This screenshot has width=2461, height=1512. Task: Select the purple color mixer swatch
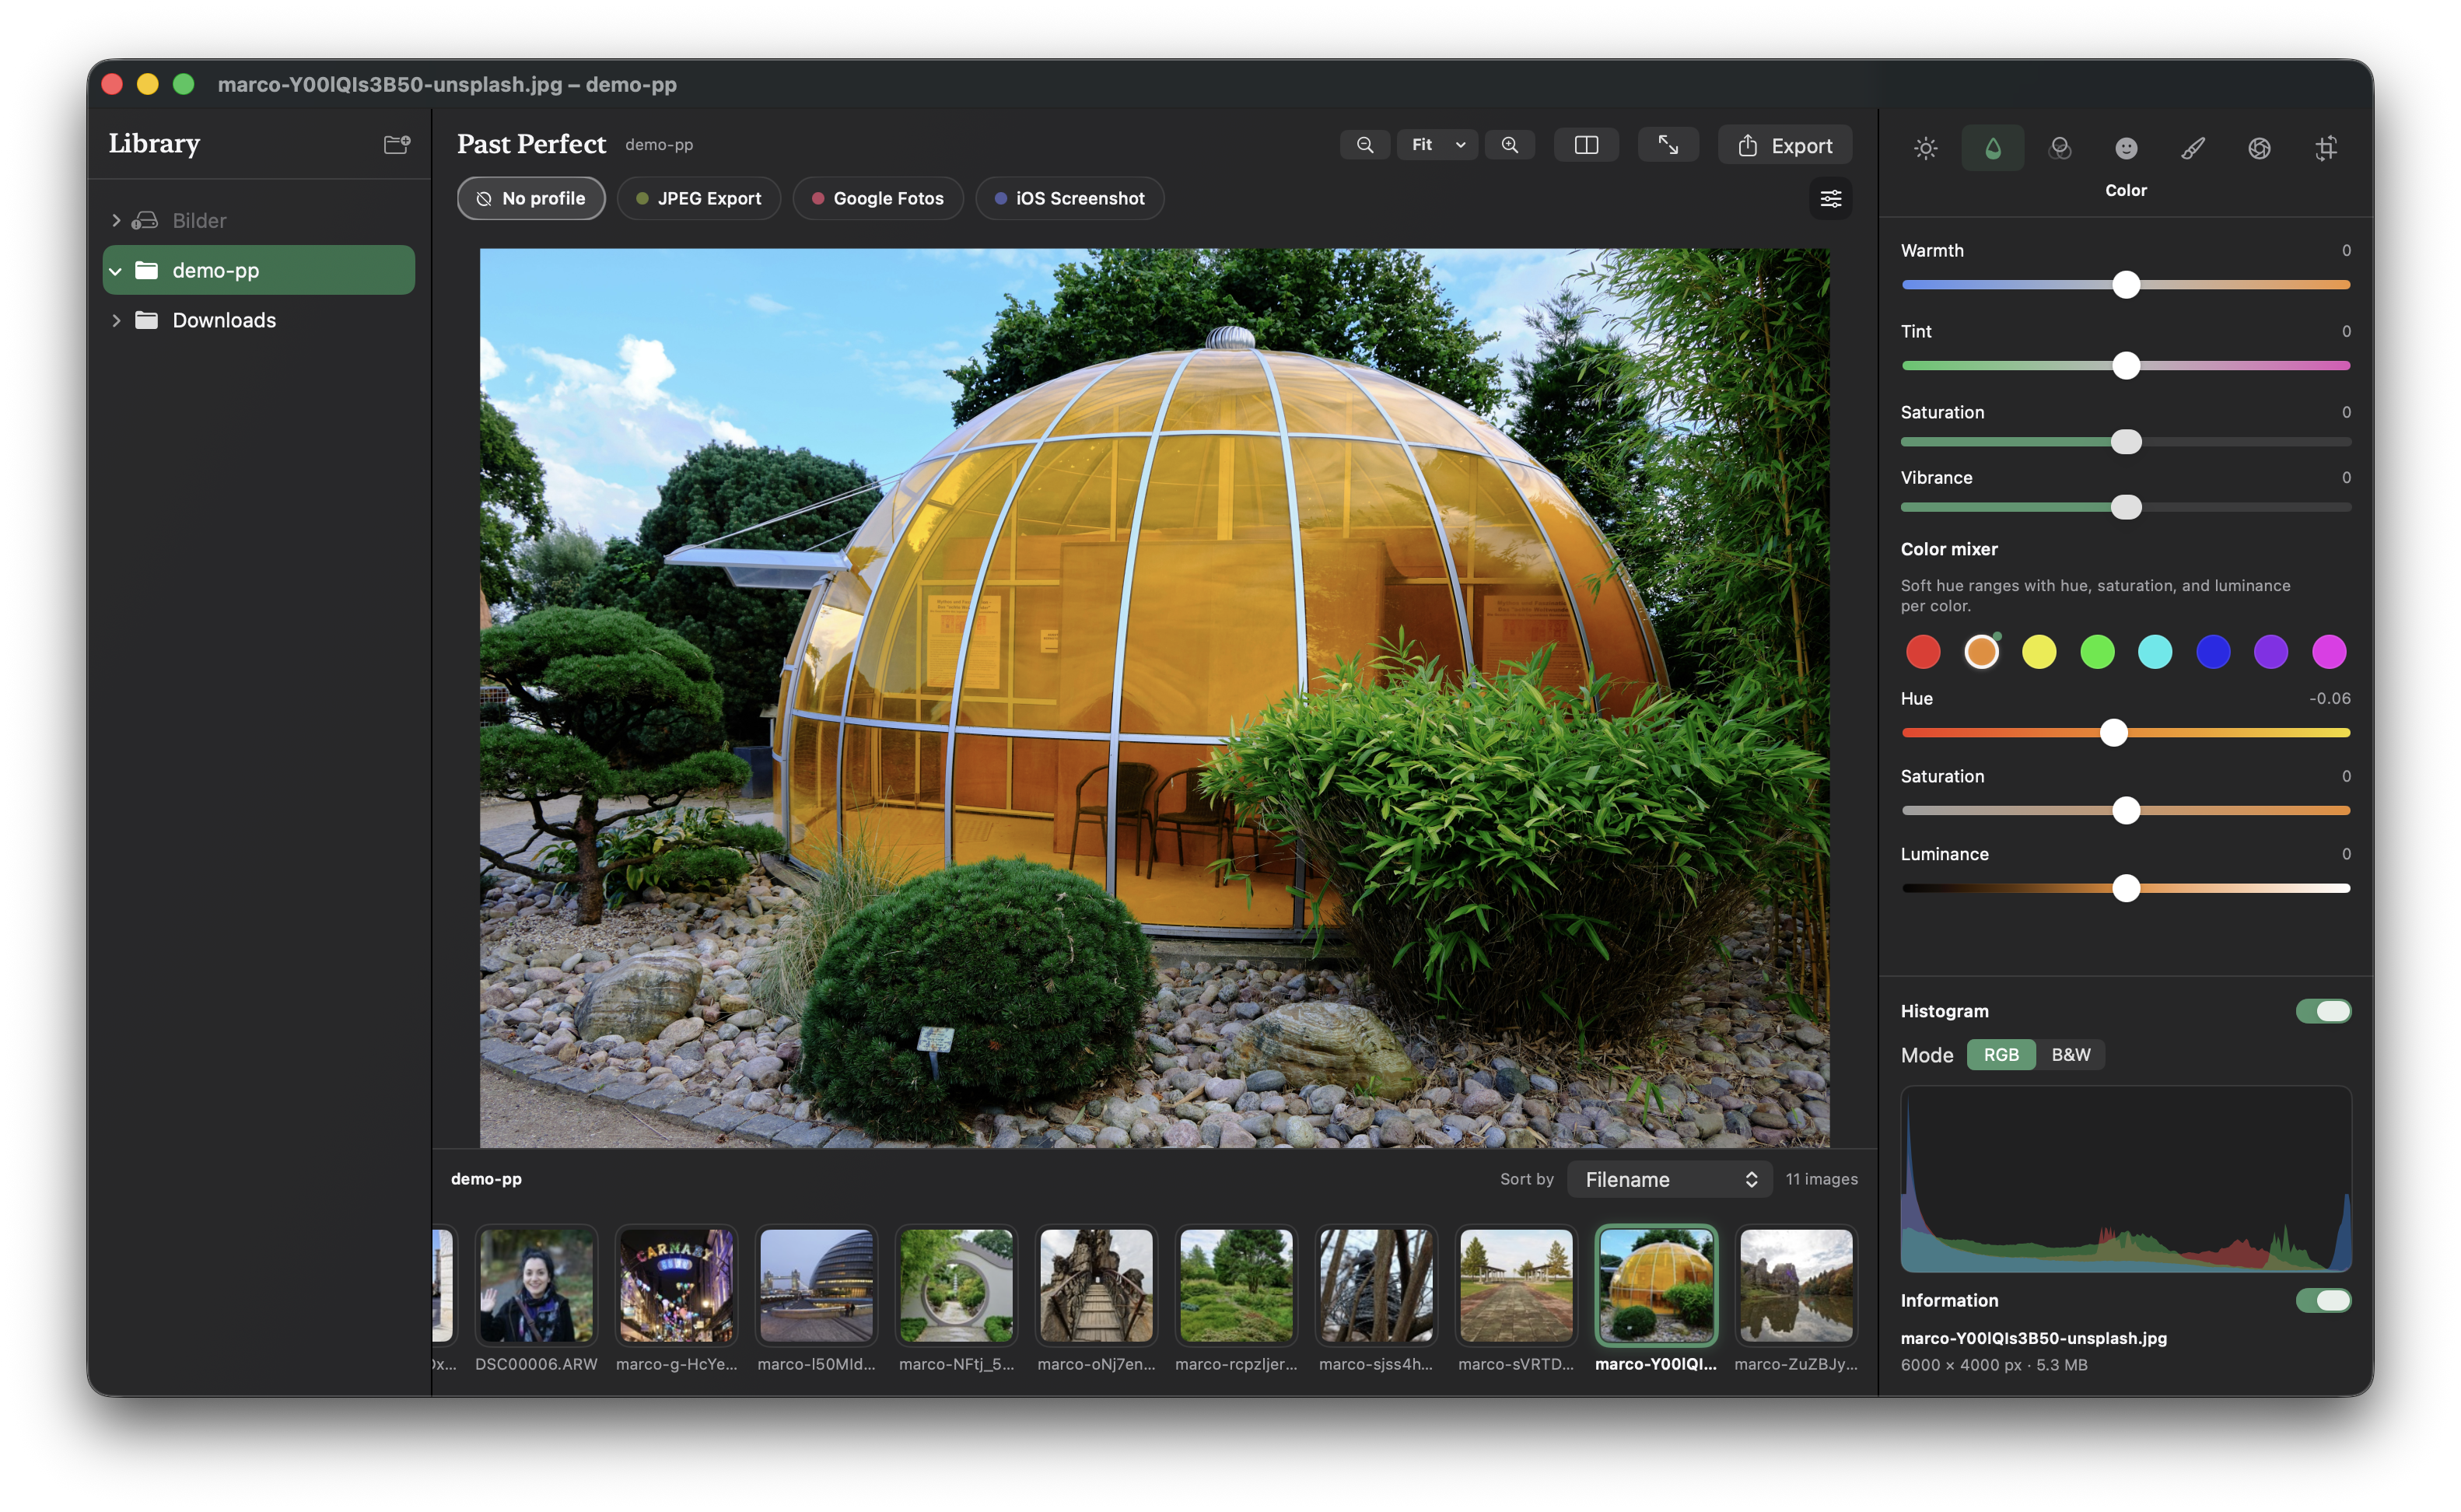(x=2271, y=652)
